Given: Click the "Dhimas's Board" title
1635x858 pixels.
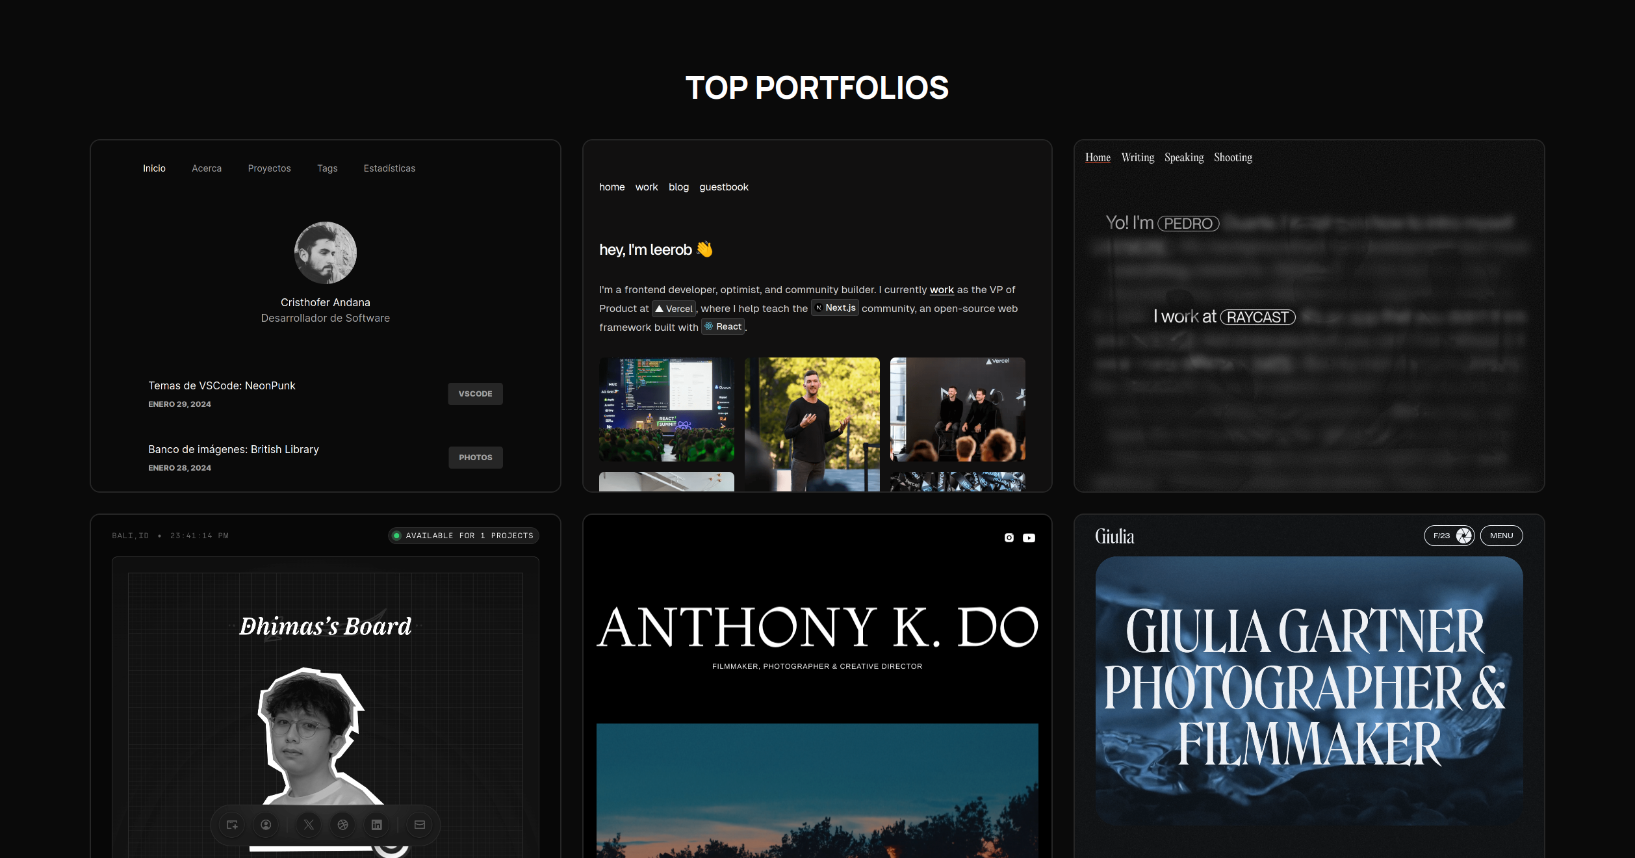Looking at the screenshot, I should pyautogui.click(x=325, y=627).
